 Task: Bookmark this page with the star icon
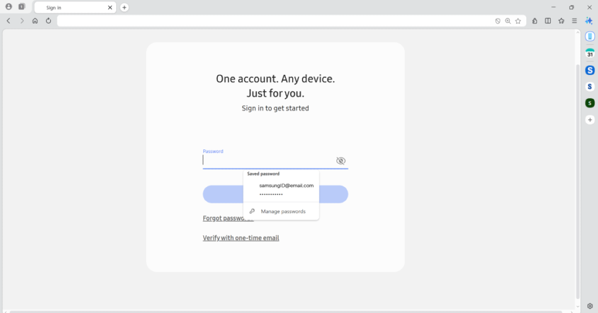(x=518, y=21)
